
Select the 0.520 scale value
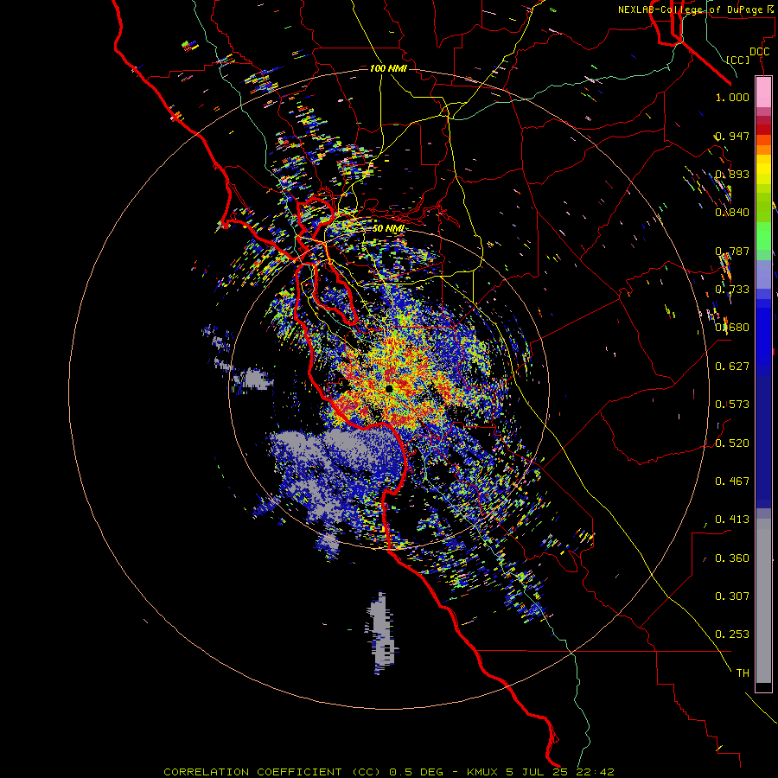(x=732, y=443)
